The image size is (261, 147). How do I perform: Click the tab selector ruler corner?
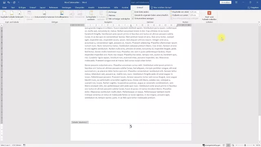pyautogui.click(x=2, y=25)
